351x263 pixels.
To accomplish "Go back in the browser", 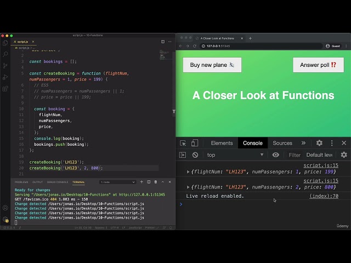I will click(x=180, y=46).
